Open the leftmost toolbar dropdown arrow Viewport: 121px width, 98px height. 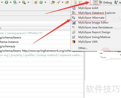click(x=2, y=2)
